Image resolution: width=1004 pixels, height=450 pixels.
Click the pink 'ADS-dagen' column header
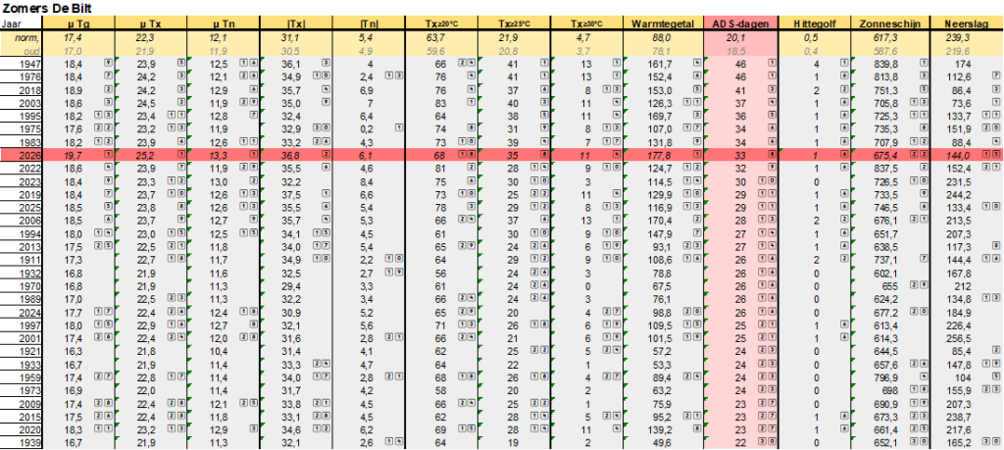(x=740, y=24)
